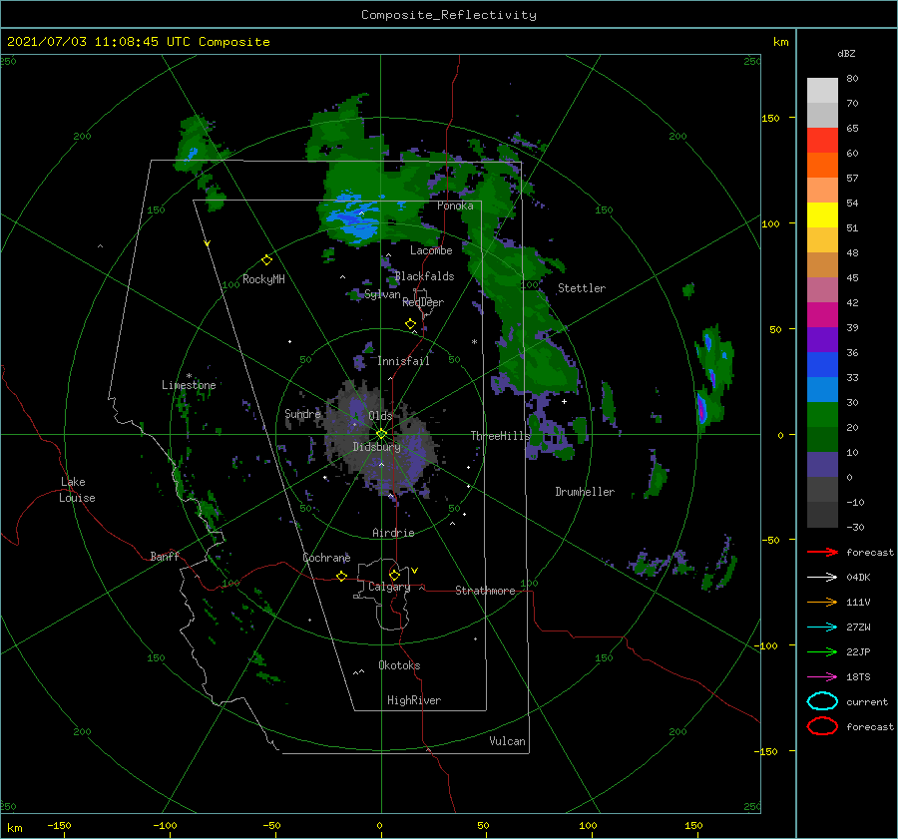Click the green 22JP arrow icon
Viewport: 898px width, 839px height.
point(822,651)
